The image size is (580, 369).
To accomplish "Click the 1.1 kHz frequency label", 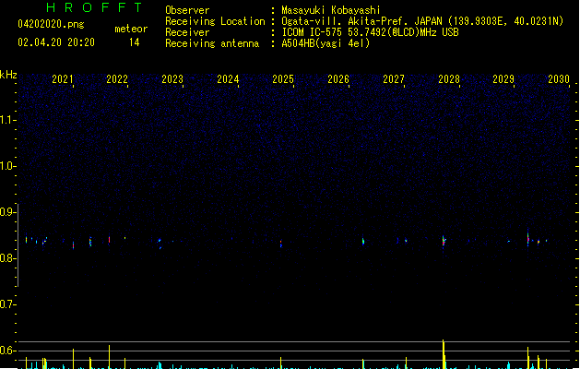I will (x=7, y=120).
